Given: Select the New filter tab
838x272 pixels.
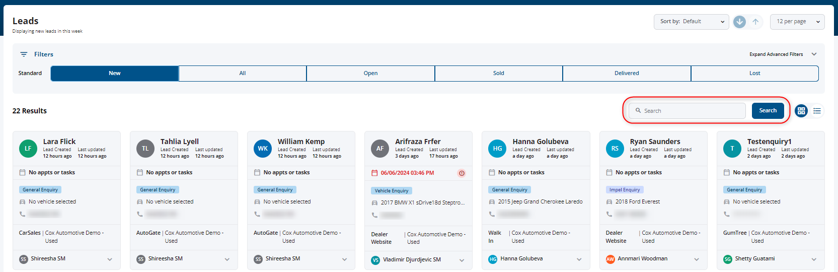Looking at the screenshot, I should coord(115,73).
